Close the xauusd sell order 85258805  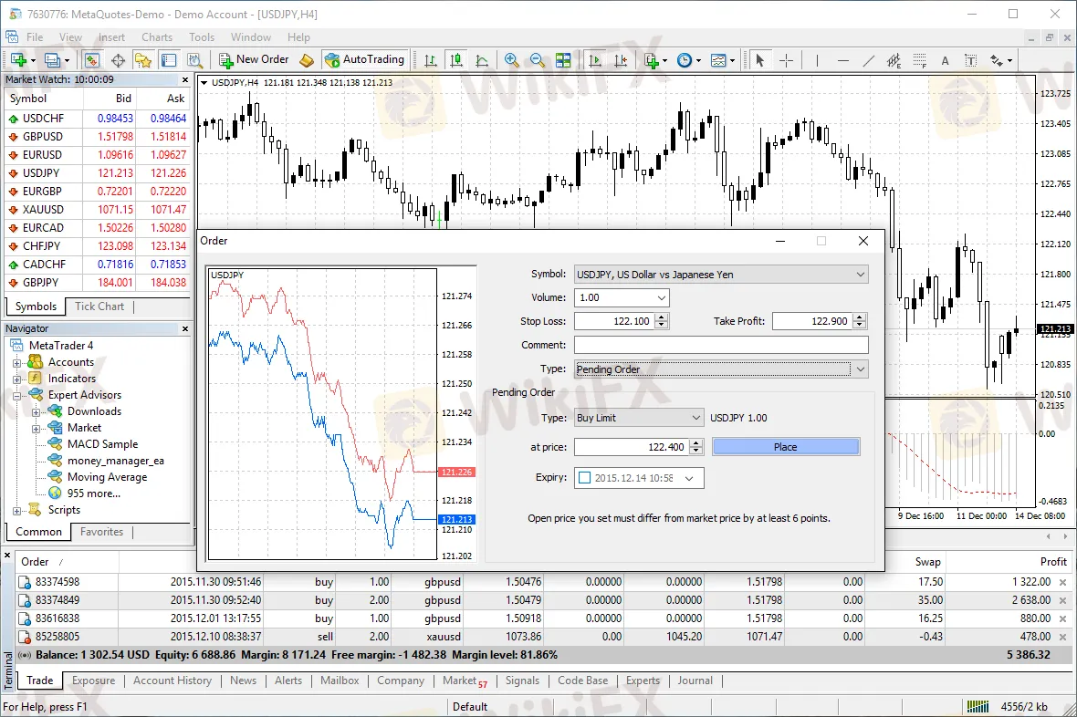[x=1062, y=638]
